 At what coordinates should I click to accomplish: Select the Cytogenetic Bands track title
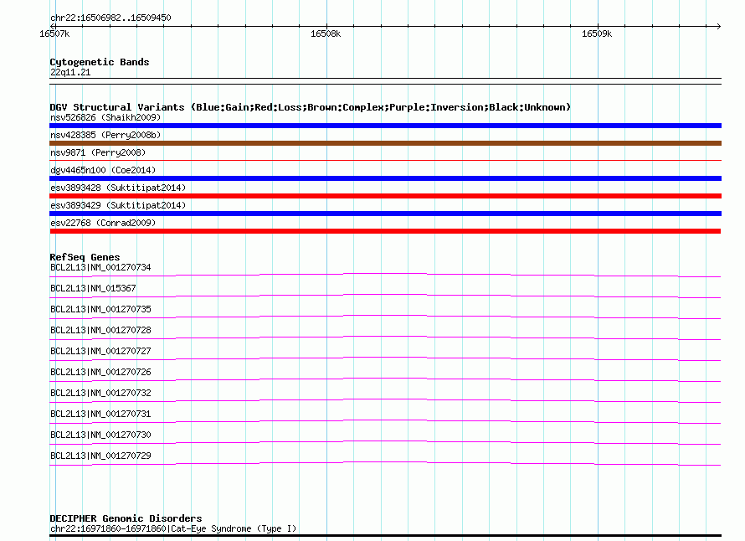pyautogui.click(x=100, y=62)
